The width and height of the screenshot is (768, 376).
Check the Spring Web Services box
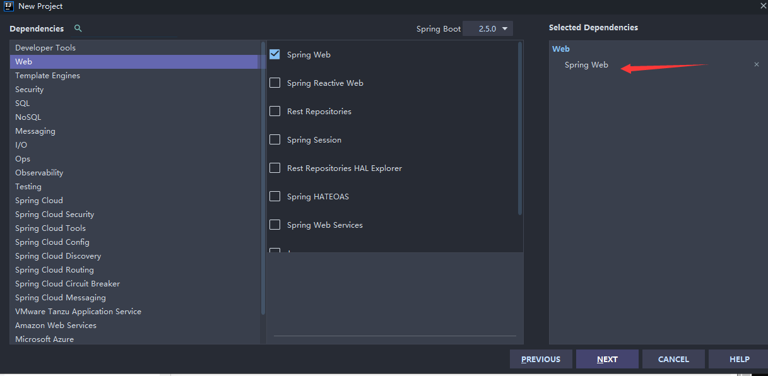tap(275, 225)
